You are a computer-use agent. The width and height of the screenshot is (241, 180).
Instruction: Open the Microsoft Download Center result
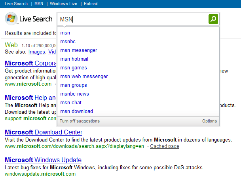point(44,132)
